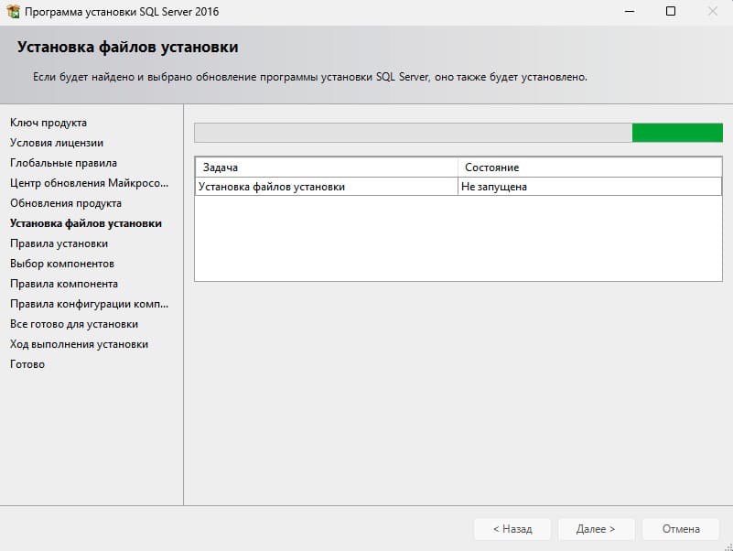The height and width of the screenshot is (551, 733).
Task: Select 'Правила конфигурации комп...' step
Action: tap(90, 304)
